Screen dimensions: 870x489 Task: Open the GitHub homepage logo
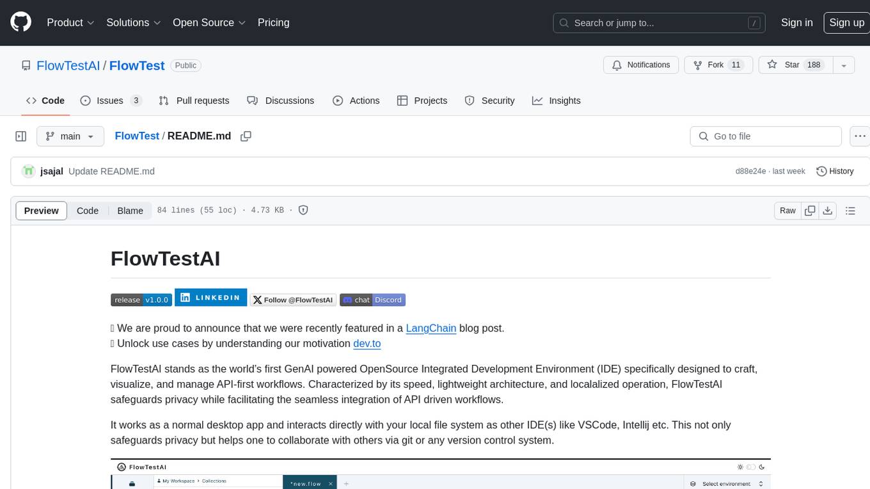coord(20,22)
